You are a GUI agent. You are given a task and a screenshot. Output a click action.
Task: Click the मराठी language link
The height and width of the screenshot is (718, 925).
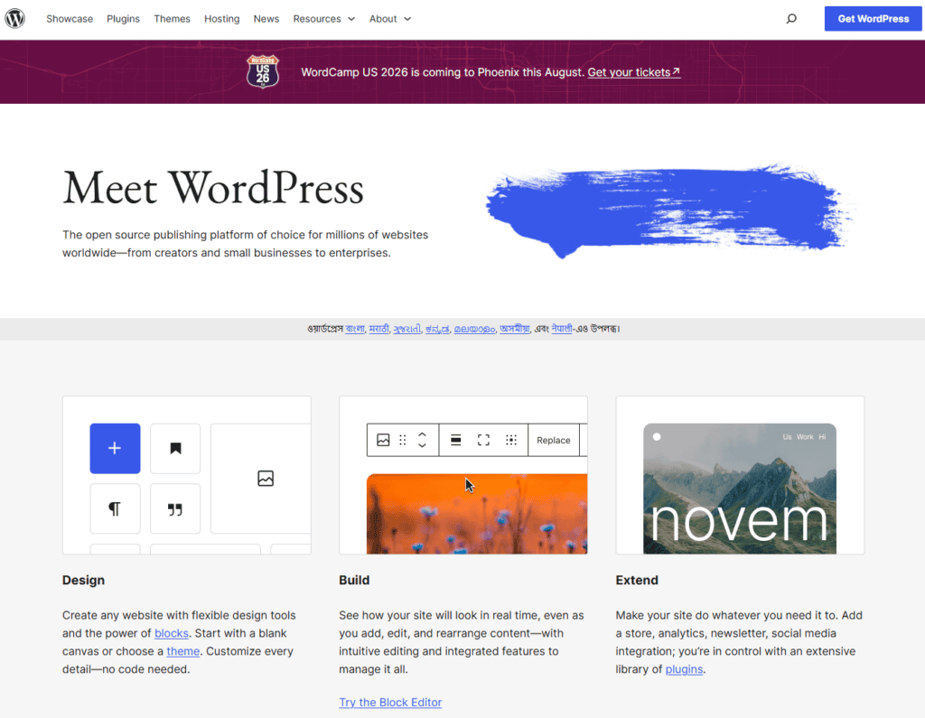tap(378, 329)
